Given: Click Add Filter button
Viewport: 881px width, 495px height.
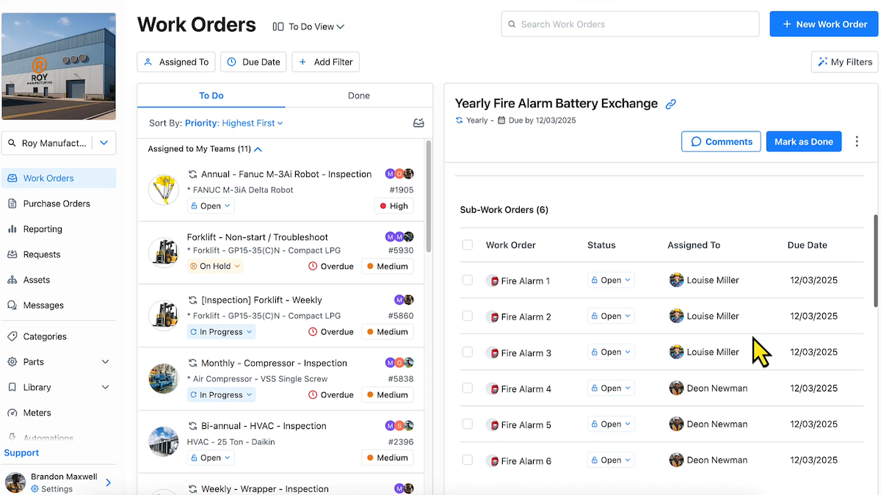Looking at the screenshot, I should tap(325, 62).
